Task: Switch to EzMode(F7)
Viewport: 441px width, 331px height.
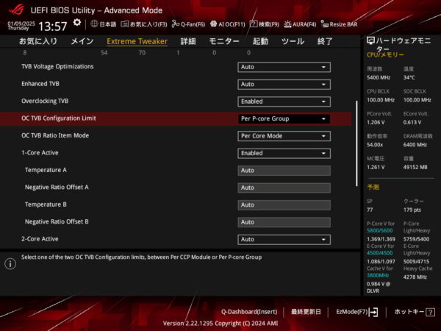Action: click(357, 312)
